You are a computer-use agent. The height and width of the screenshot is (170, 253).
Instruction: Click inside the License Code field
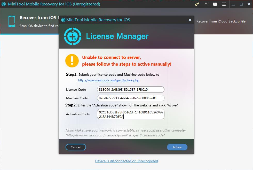pyautogui.click(x=131, y=90)
